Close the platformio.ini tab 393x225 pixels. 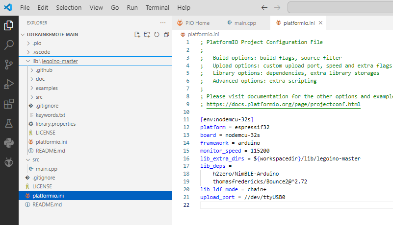pyautogui.click(x=320, y=23)
